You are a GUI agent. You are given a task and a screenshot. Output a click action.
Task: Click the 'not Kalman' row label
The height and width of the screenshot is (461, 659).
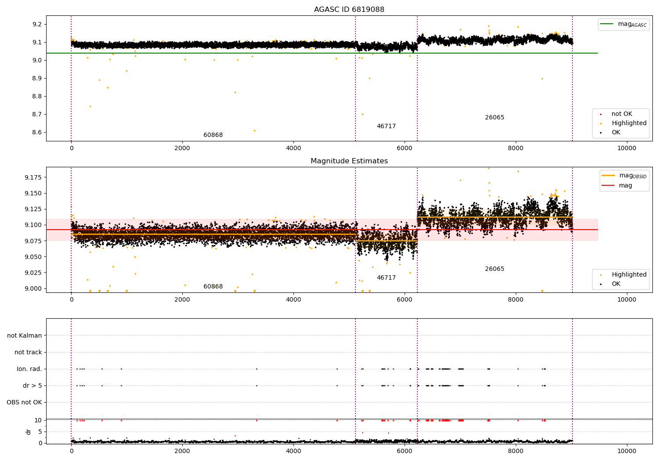[25, 335]
